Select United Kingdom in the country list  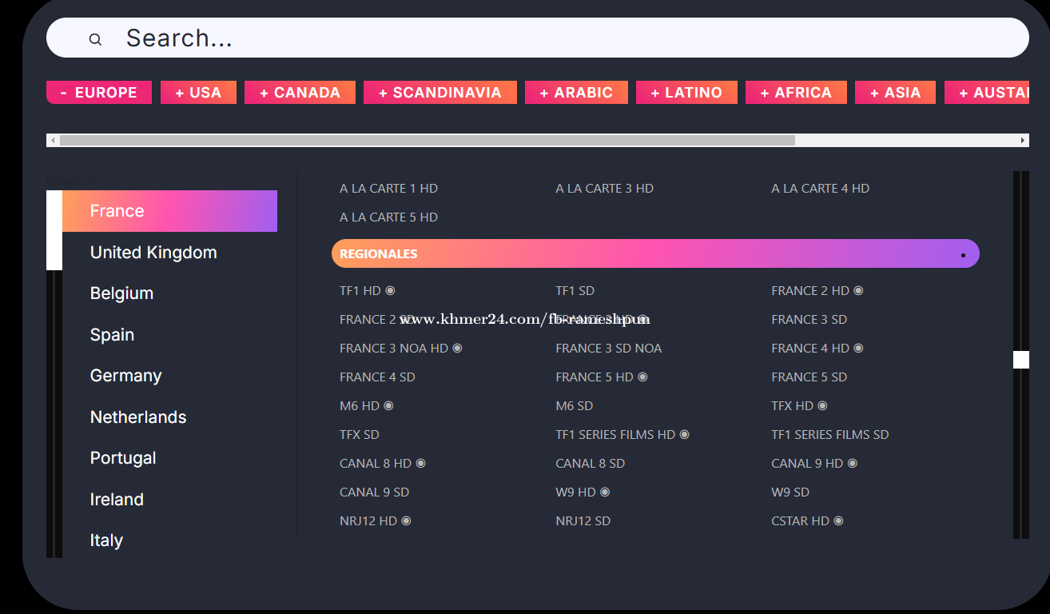click(x=153, y=253)
